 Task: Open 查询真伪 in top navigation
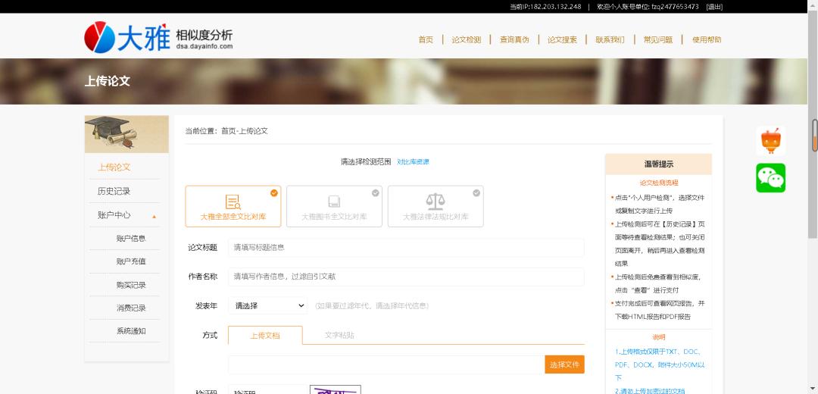click(514, 39)
